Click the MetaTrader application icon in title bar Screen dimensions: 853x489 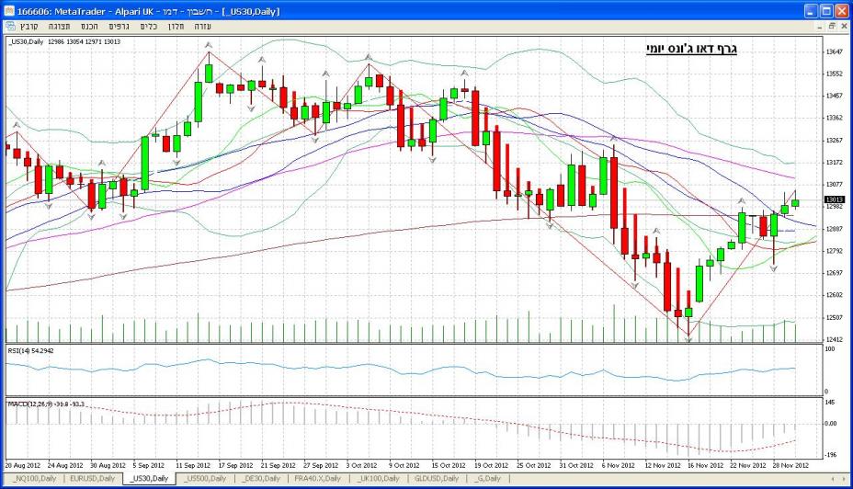tap(8, 10)
